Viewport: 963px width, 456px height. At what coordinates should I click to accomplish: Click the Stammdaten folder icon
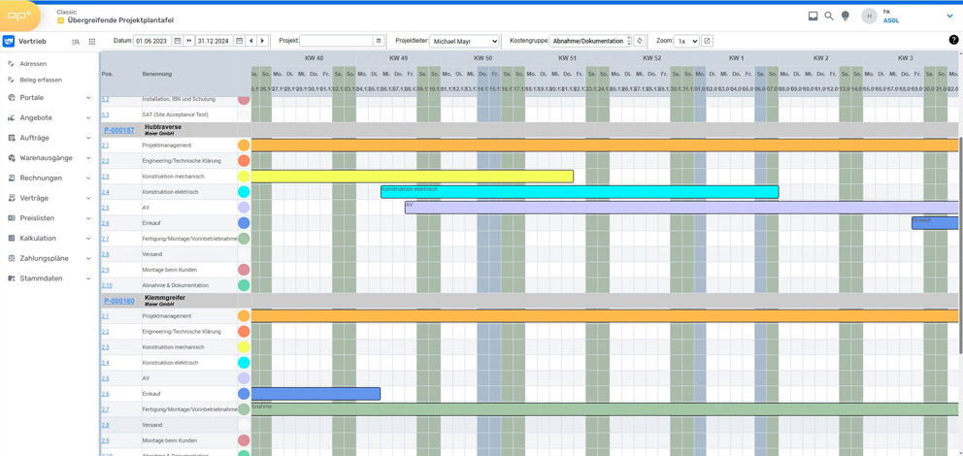coord(11,278)
